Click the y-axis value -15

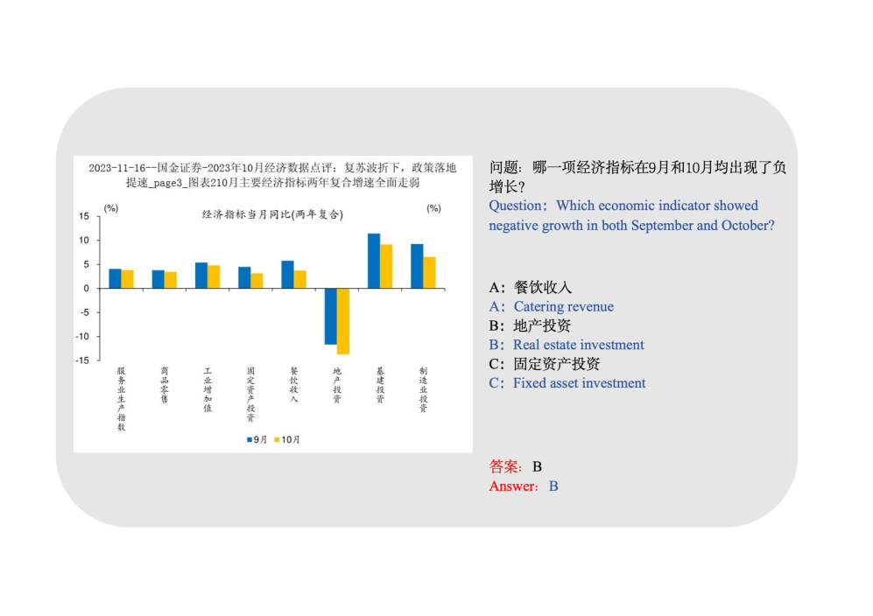click(x=82, y=360)
